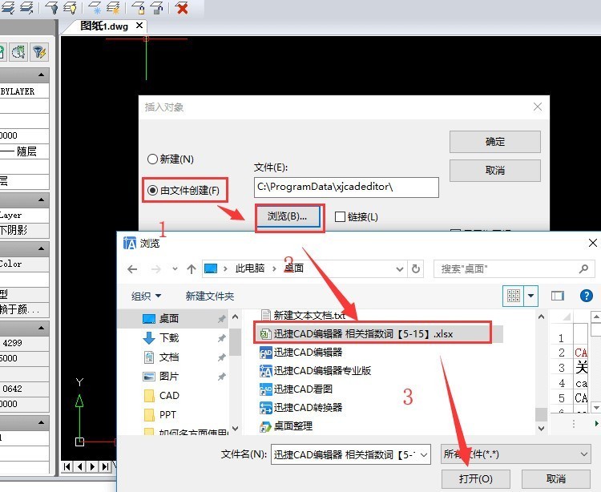Collapse the section above BYLAYER
601x492 pixels.
[x=41, y=75]
